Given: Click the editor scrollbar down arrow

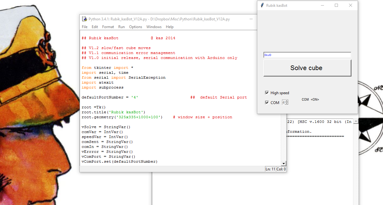Looking at the screenshot, I should pyautogui.click(x=284, y=163).
